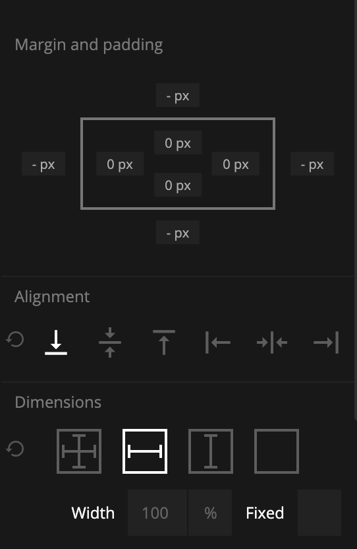Select the horizontal center alignment icon
Screen dimensions: 357x549
tap(272, 342)
